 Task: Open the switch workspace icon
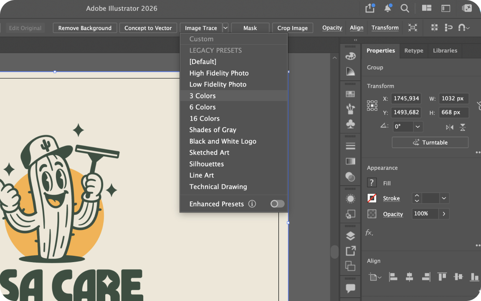click(446, 8)
